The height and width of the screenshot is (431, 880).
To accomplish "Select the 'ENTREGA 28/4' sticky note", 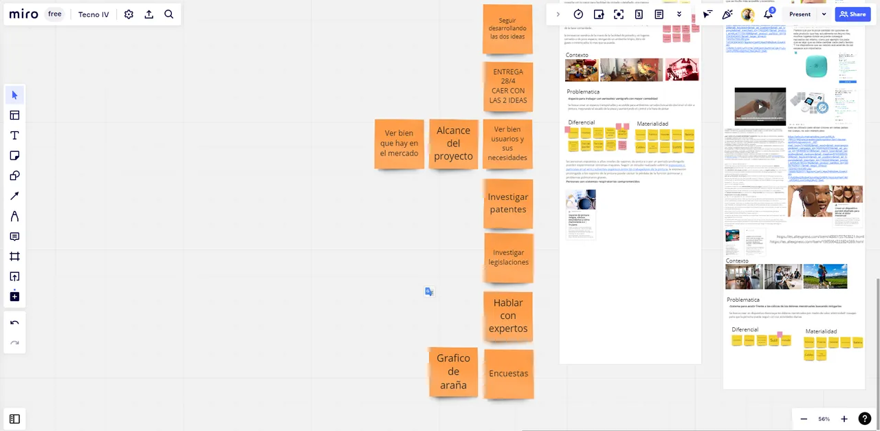I will click(x=508, y=86).
